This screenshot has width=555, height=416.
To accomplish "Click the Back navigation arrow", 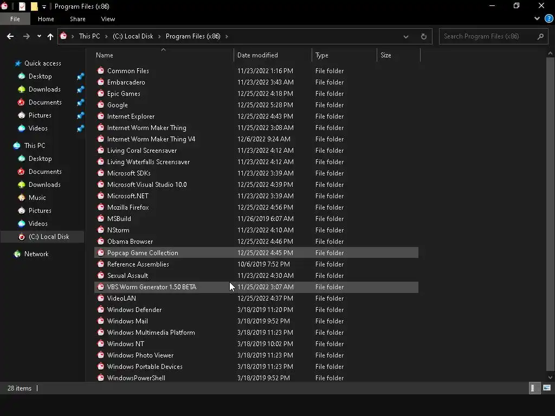I will [x=10, y=36].
